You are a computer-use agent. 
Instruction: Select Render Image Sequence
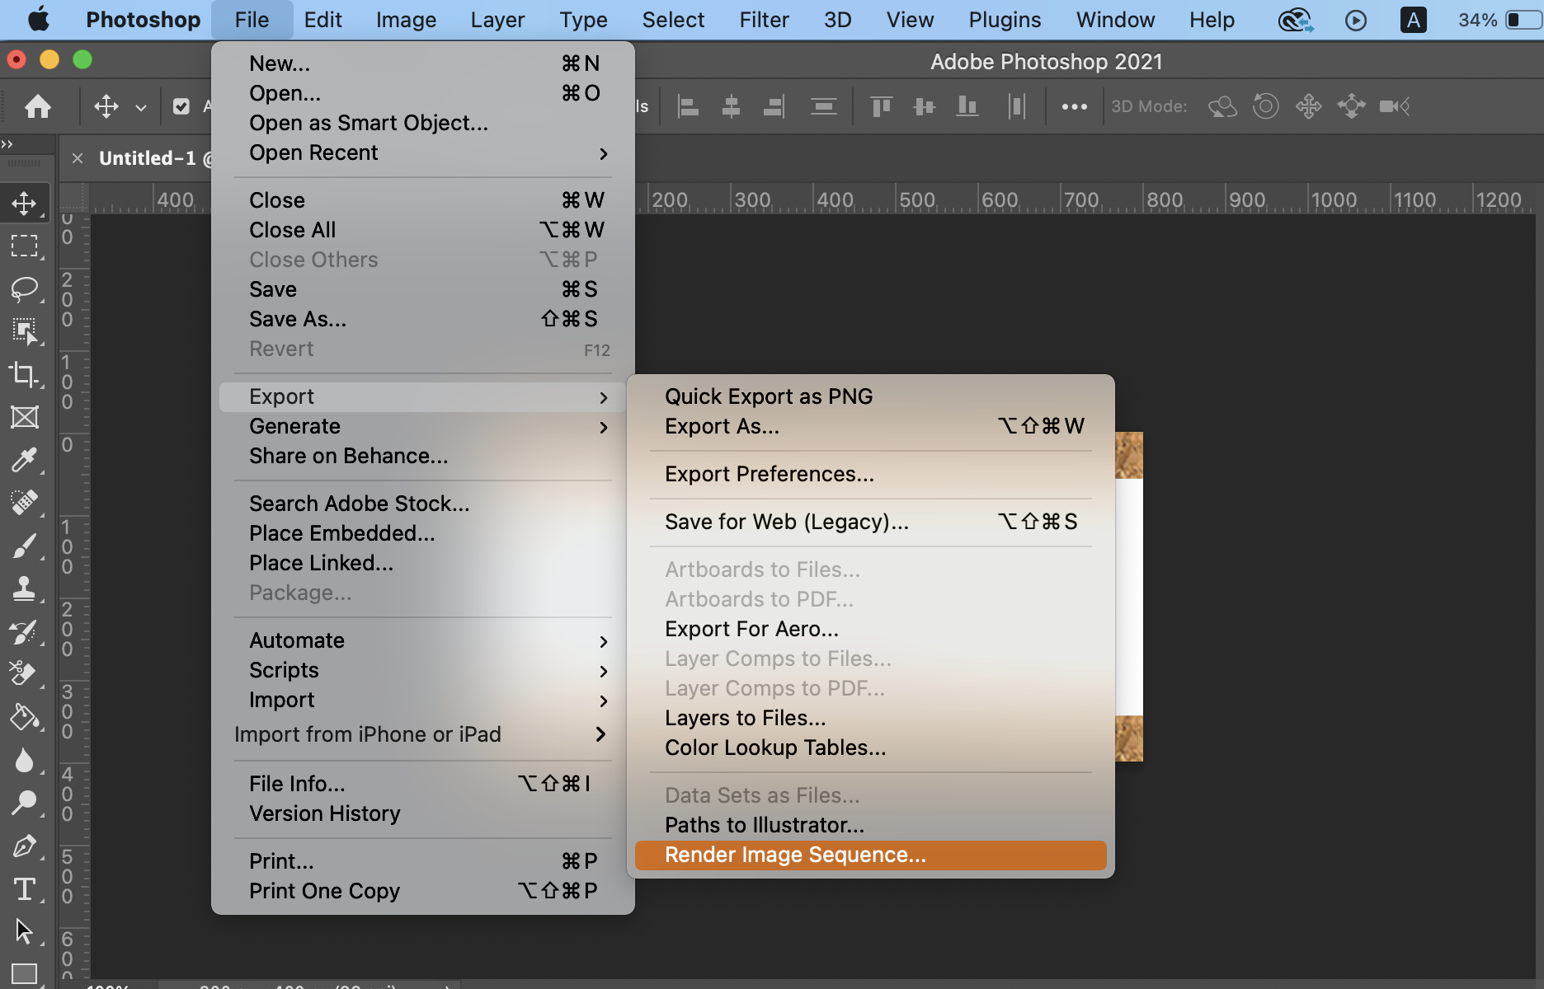pyautogui.click(x=794, y=855)
